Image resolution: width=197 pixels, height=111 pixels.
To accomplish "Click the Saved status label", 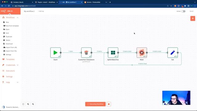I will (191, 11).
